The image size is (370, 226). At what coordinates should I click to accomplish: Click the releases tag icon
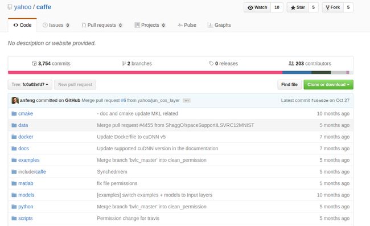click(211, 63)
